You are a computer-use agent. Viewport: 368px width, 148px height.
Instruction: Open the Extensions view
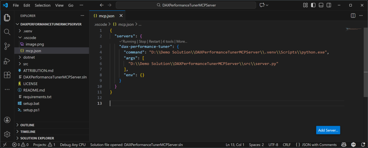[x=7, y=75]
